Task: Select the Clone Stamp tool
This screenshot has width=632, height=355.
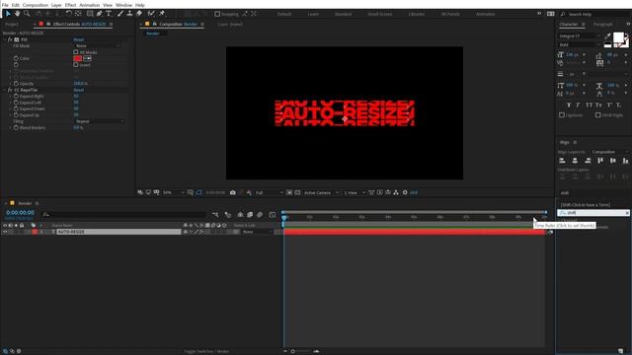Action: (129, 14)
